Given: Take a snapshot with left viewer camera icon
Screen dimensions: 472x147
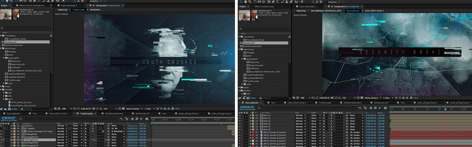Looking at the screenshot, I should (x=93, y=109).
